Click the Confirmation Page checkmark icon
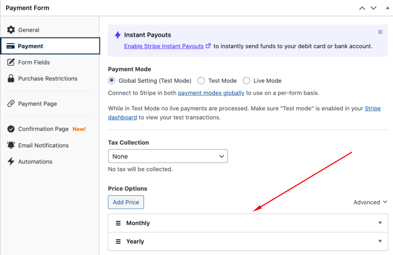Screen dimensions: 393x255 11,129
